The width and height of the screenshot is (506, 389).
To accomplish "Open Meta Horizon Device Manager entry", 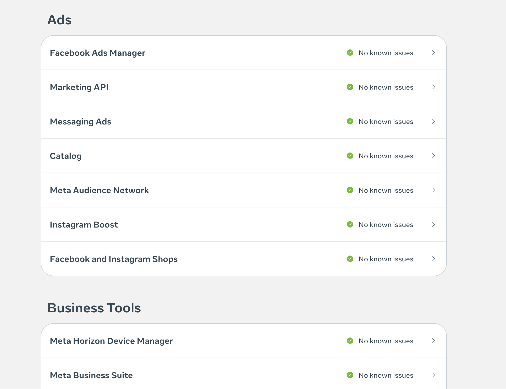I will click(x=244, y=341).
